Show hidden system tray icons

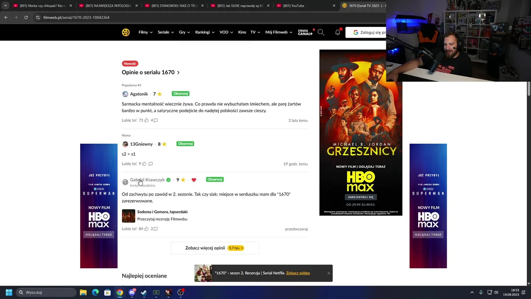pos(472,292)
